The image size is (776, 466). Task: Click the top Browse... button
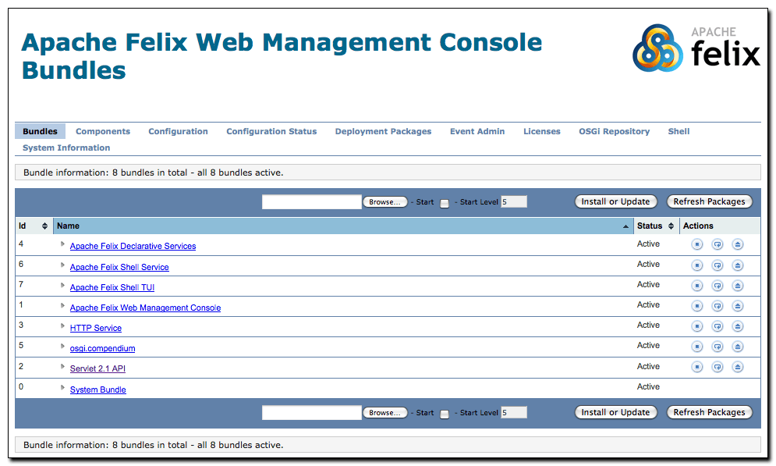pyautogui.click(x=385, y=202)
